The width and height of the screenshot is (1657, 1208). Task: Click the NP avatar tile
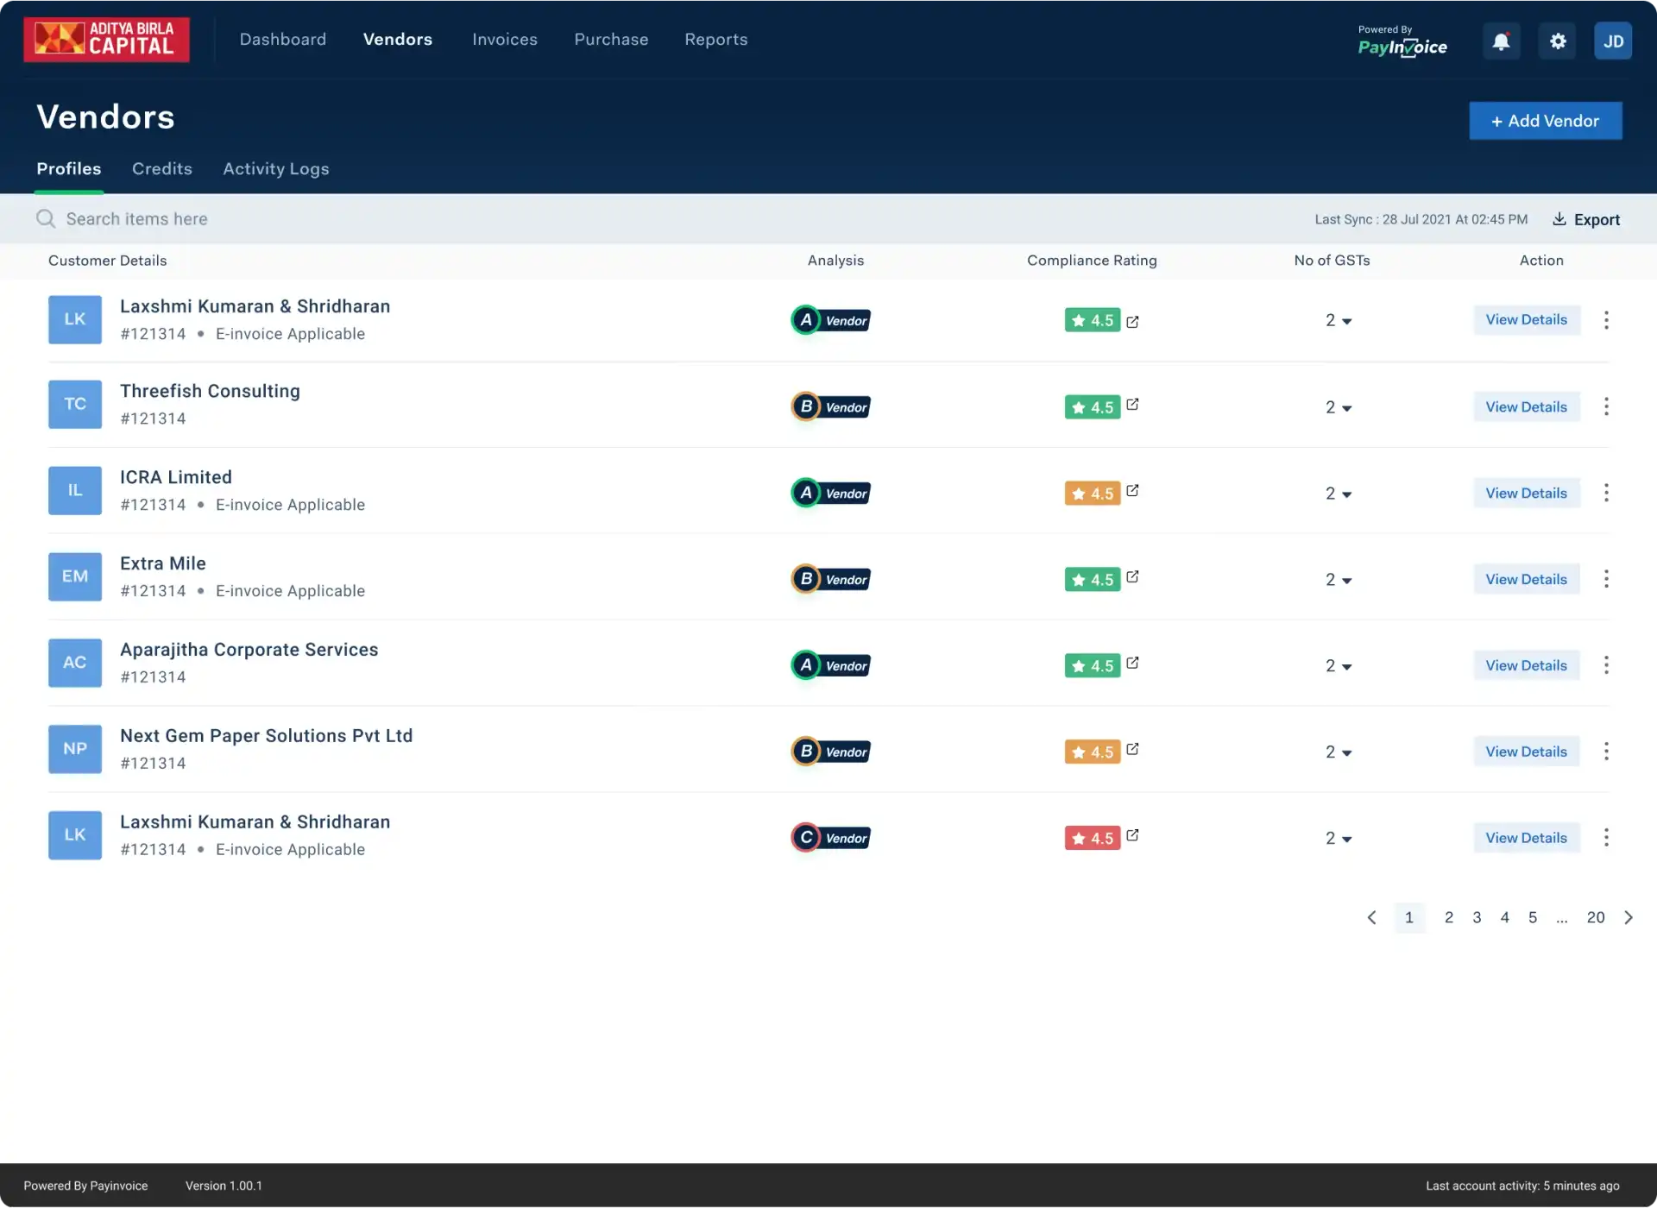[75, 749]
